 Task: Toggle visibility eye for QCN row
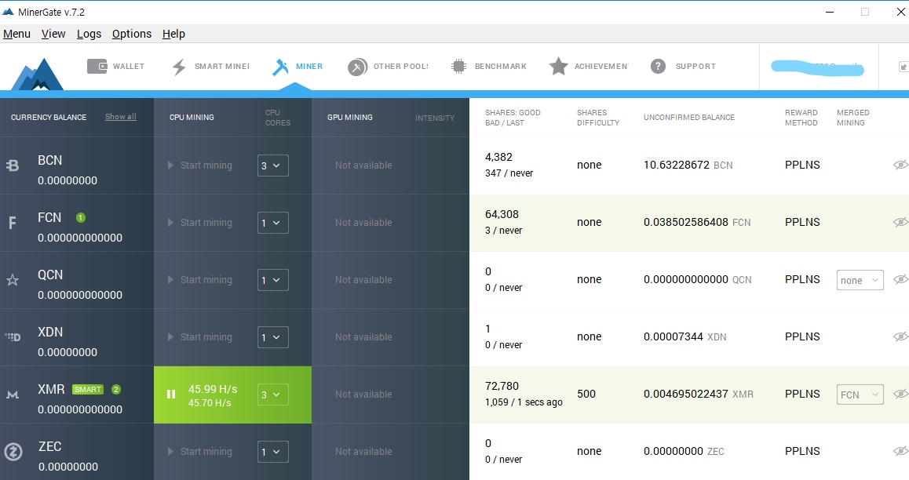point(900,280)
